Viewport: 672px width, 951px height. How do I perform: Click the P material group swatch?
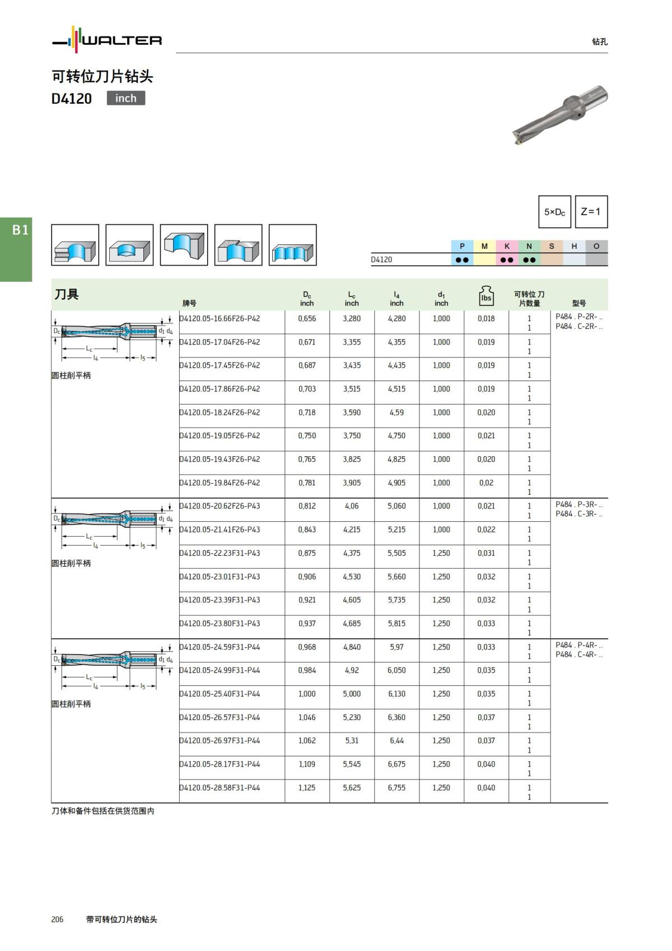pos(462,246)
